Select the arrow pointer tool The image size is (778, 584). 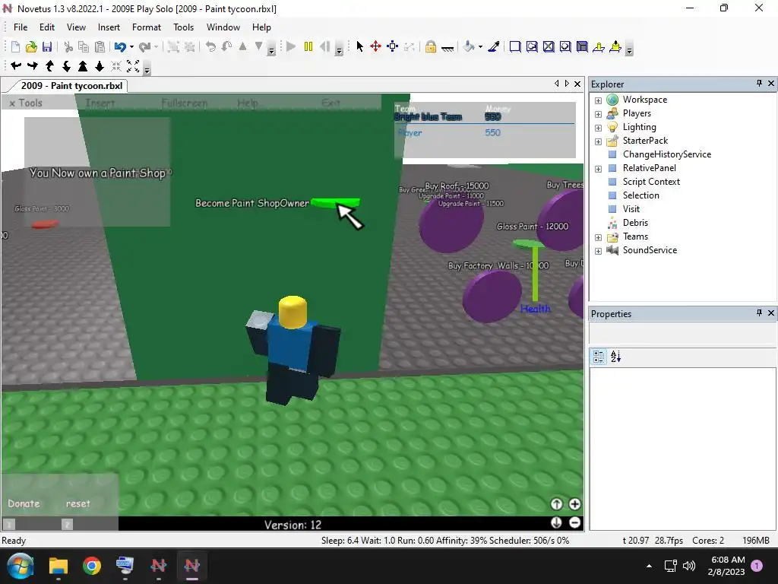359,46
